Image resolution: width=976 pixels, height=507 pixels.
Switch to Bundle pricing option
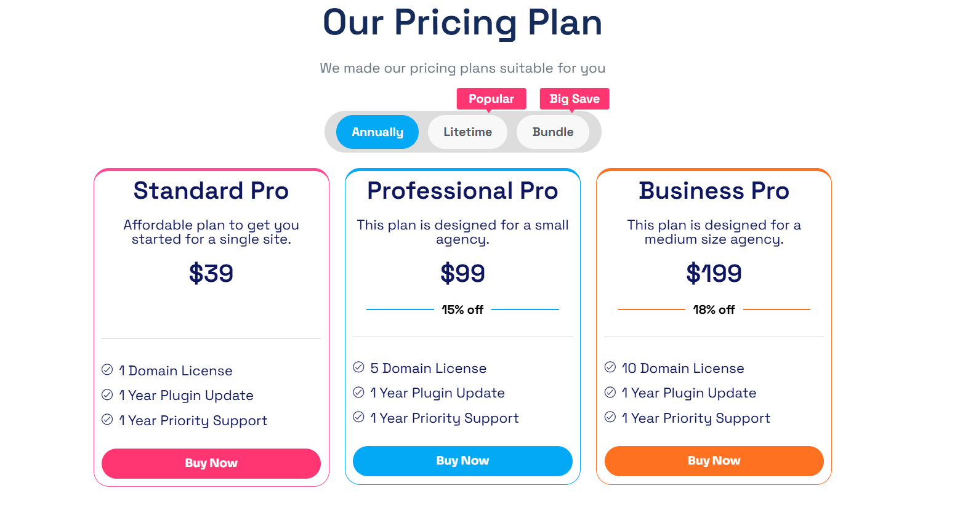point(552,132)
